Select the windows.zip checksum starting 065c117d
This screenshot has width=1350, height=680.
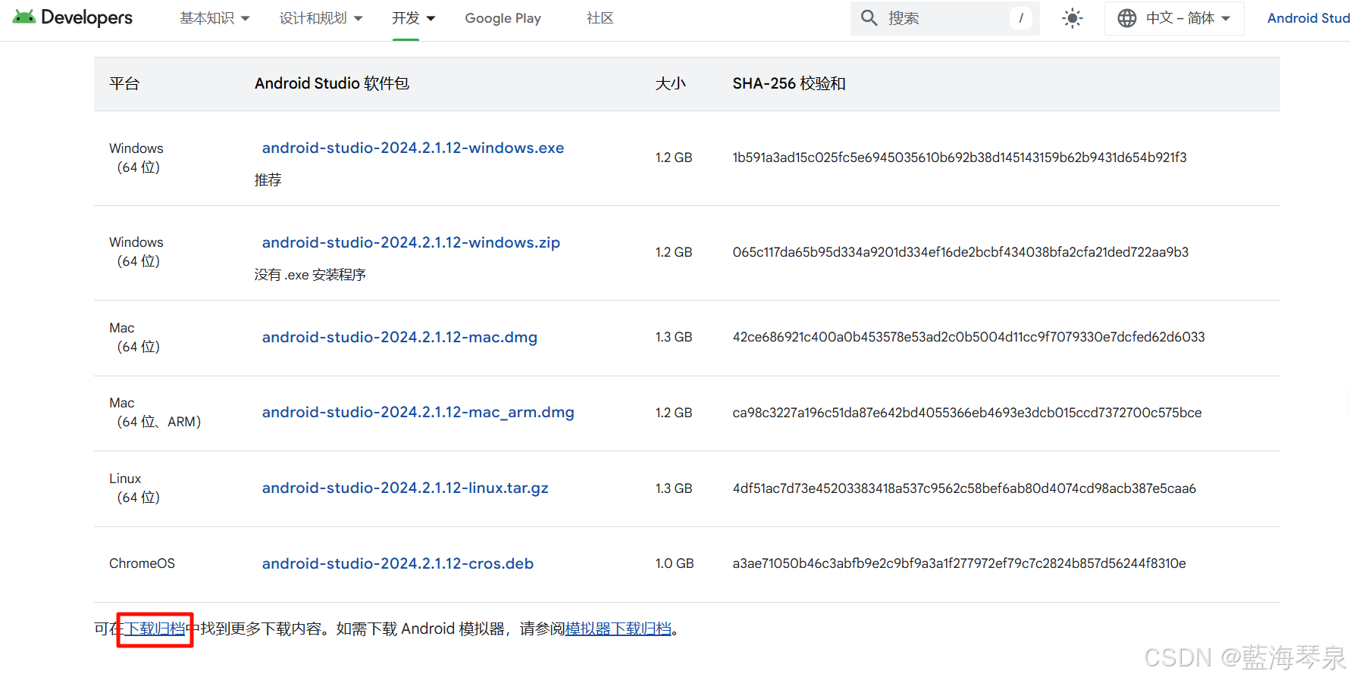[x=960, y=252]
